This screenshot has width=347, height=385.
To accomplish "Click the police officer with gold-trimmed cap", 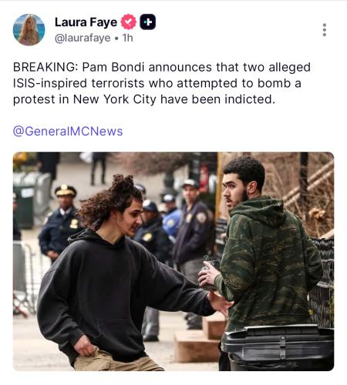I will click(61, 221).
